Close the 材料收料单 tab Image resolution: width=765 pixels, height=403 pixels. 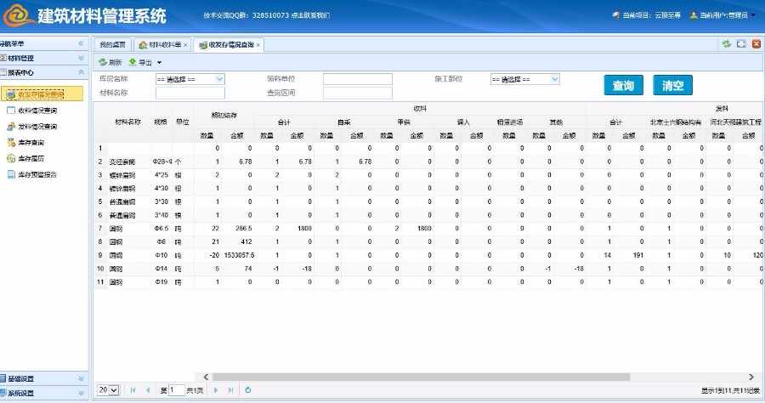pos(185,45)
